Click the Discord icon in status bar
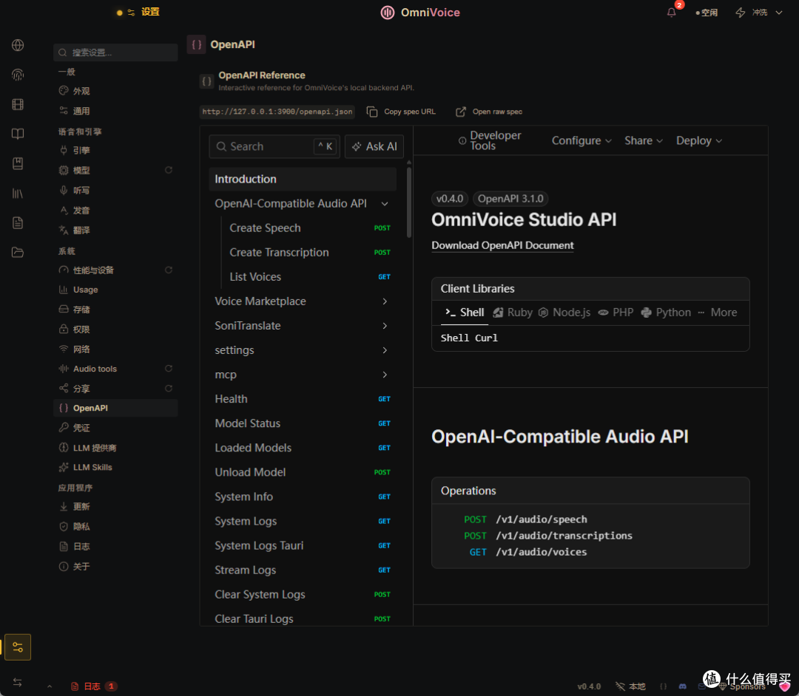799x696 pixels. (x=683, y=686)
